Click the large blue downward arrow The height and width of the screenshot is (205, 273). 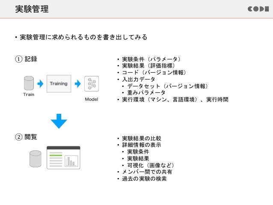coord(59,121)
